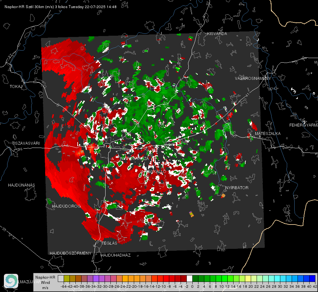The width and height of the screenshot is (318, 292).
Task: Click the TÉGLÁS town label
Action: click(109, 243)
